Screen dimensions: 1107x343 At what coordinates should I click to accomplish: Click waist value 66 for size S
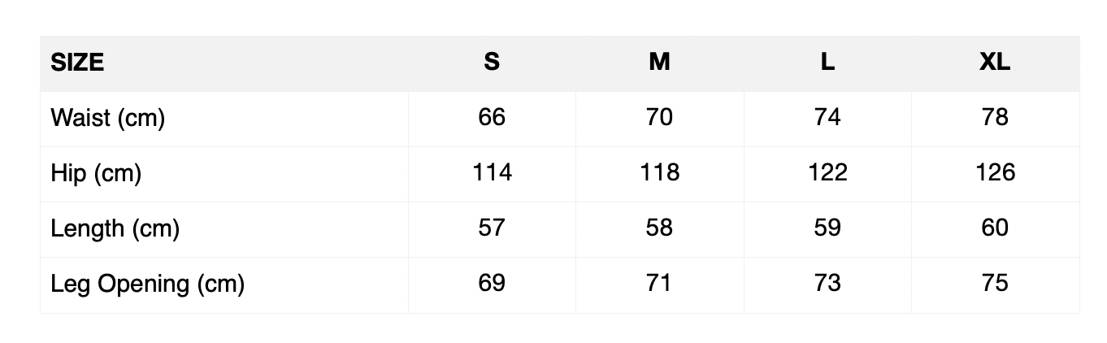[x=492, y=118]
